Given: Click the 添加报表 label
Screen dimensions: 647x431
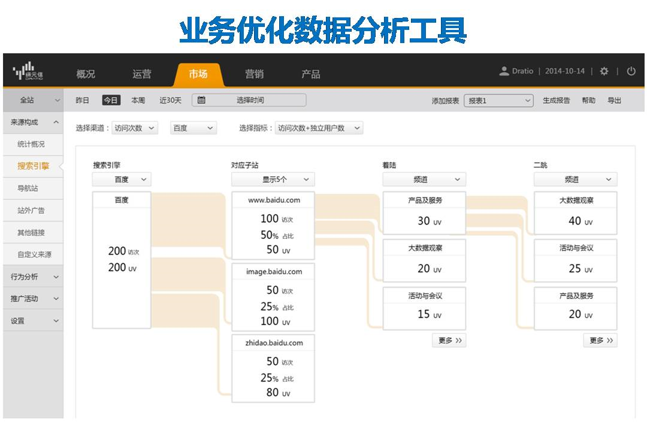Looking at the screenshot, I should point(445,101).
